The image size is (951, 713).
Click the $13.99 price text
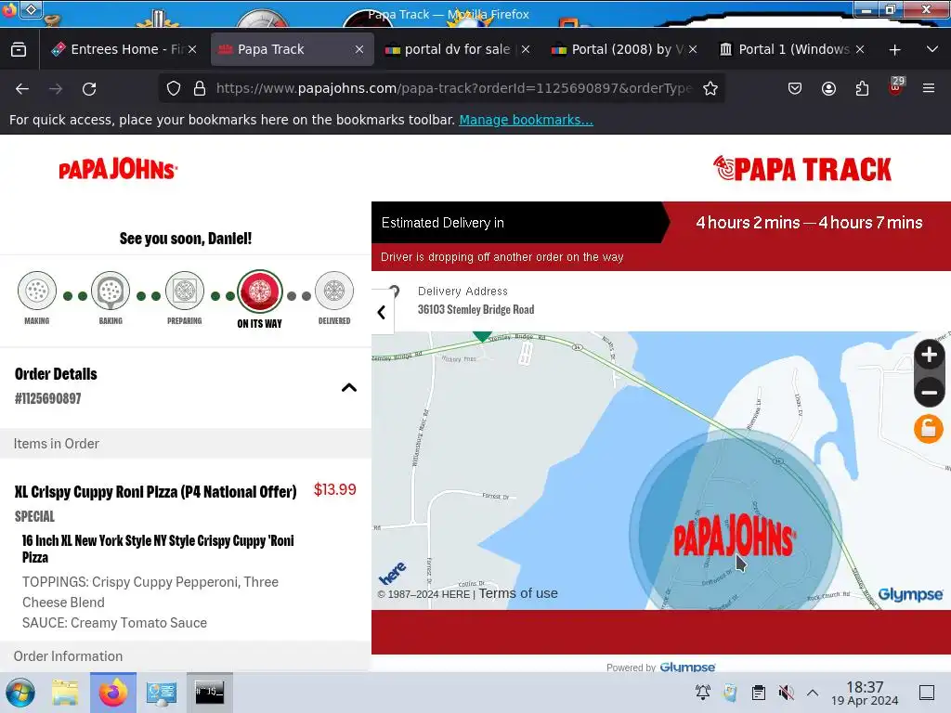point(334,489)
